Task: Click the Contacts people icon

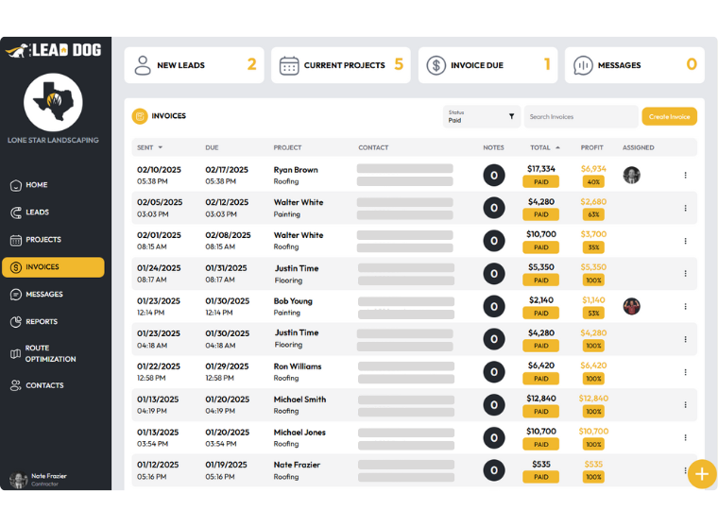Action: point(15,385)
